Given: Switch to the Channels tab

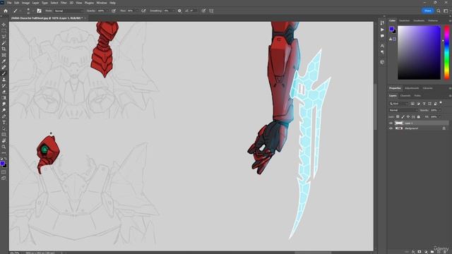Looking at the screenshot, I should click(405, 96).
